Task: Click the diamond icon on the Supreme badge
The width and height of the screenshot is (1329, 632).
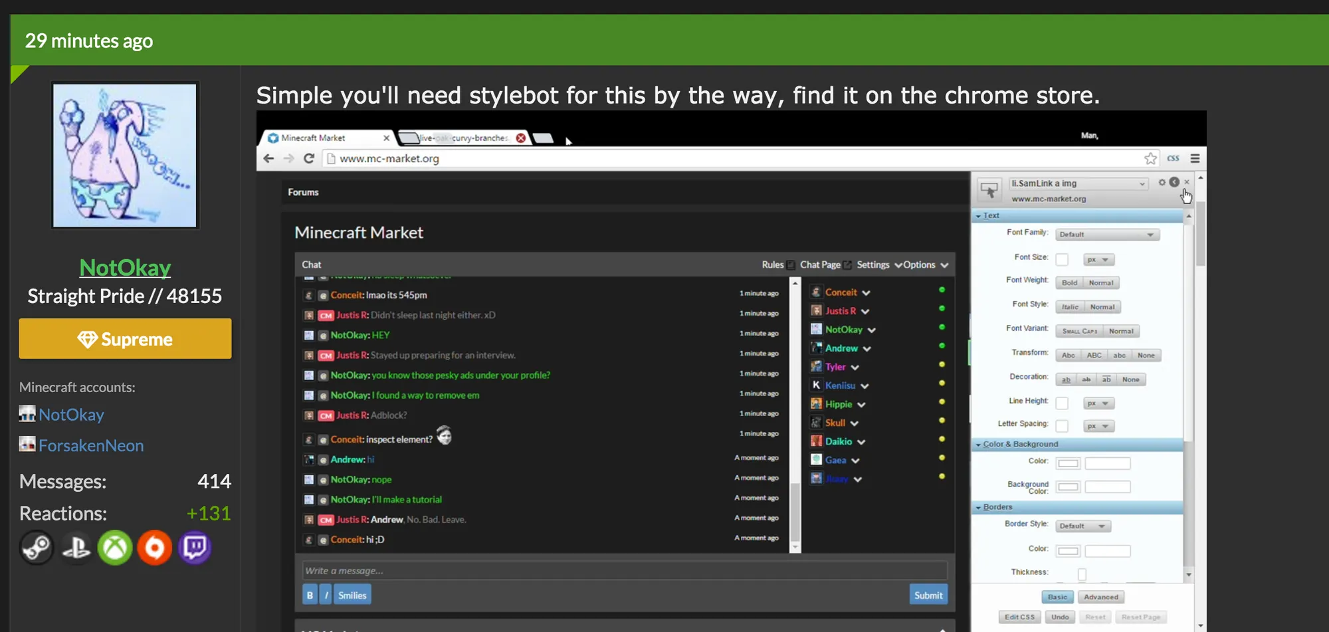Action: click(87, 339)
